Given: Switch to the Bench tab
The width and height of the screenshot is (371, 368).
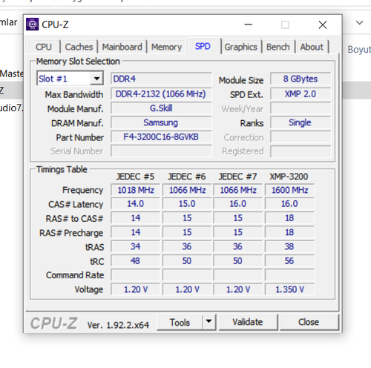Looking at the screenshot, I should click(278, 47).
